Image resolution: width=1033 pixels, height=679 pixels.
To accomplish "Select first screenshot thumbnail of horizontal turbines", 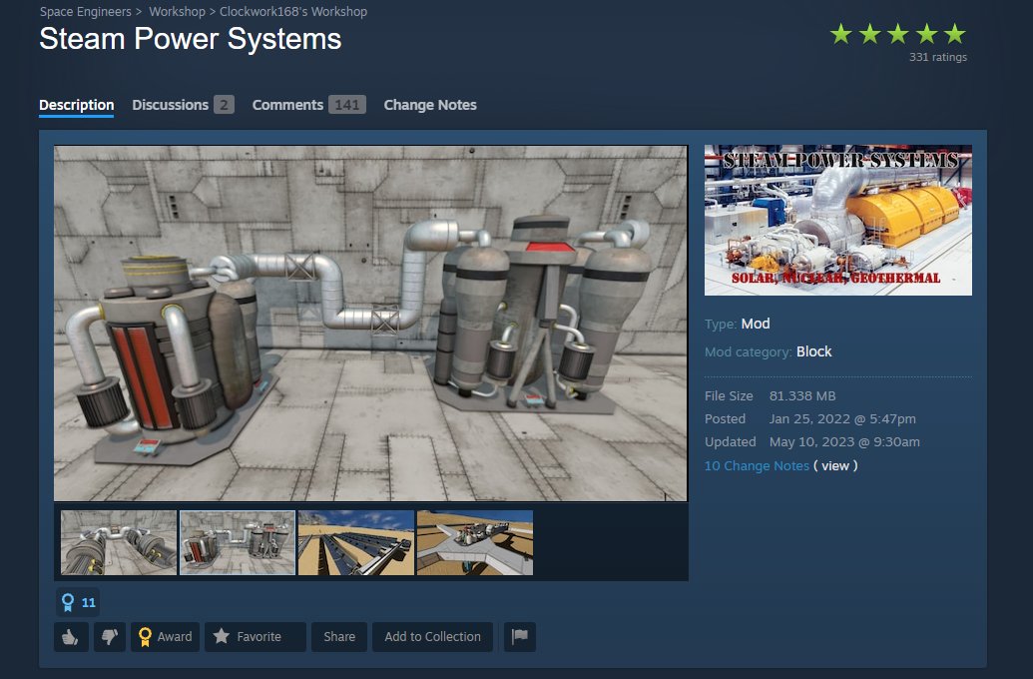I will coord(119,542).
